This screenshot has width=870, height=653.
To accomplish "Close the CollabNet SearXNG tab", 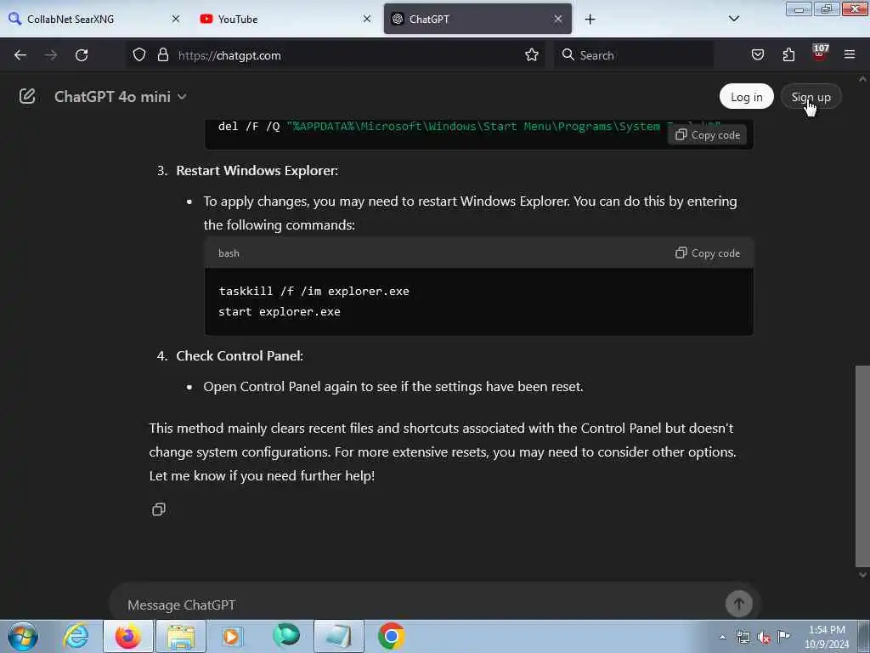I will click(176, 19).
